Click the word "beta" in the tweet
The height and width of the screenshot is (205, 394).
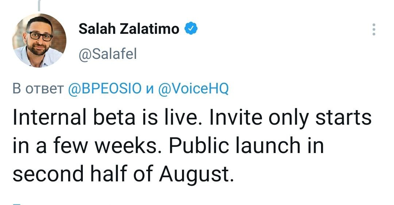[x=108, y=118]
